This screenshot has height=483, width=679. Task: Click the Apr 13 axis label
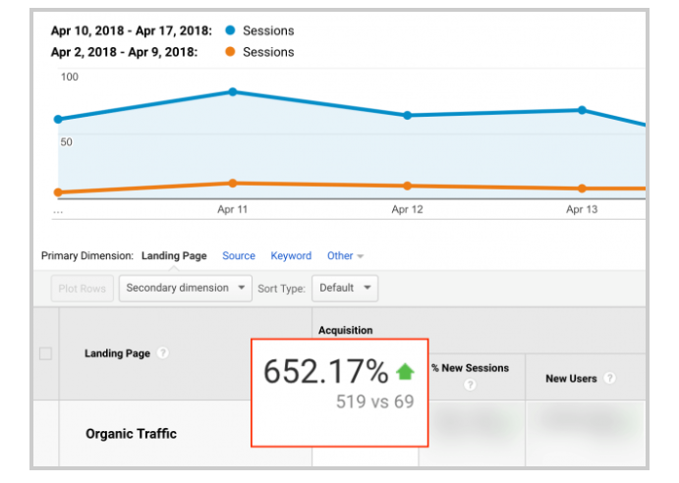click(x=582, y=209)
